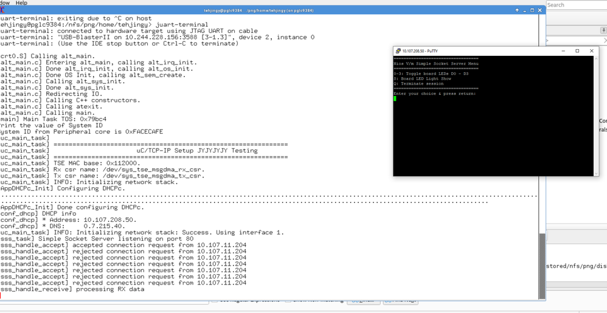Screen dimensions: 607x313
Task: Click 'Calling alt_sys_init.' line
Action: coord(62,81)
